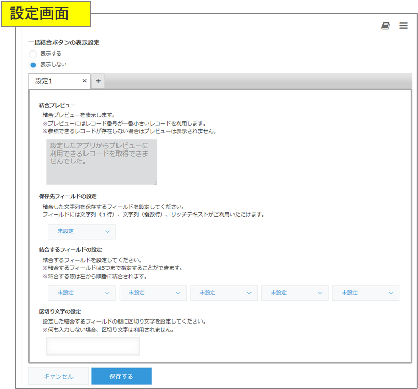
Task: Open the 保存先フィールド dropdown
Action: pos(81,232)
